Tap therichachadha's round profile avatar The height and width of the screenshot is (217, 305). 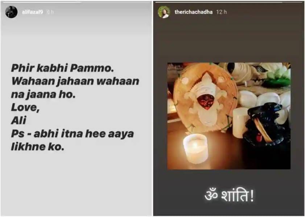pos(164,12)
